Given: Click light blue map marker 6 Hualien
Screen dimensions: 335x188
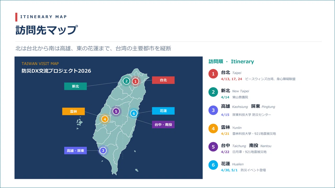Looking at the screenshot, I should click(x=134, y=113).
